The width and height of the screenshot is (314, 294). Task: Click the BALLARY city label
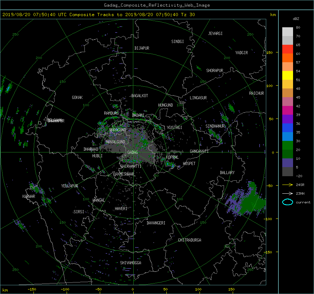[227, 173]
